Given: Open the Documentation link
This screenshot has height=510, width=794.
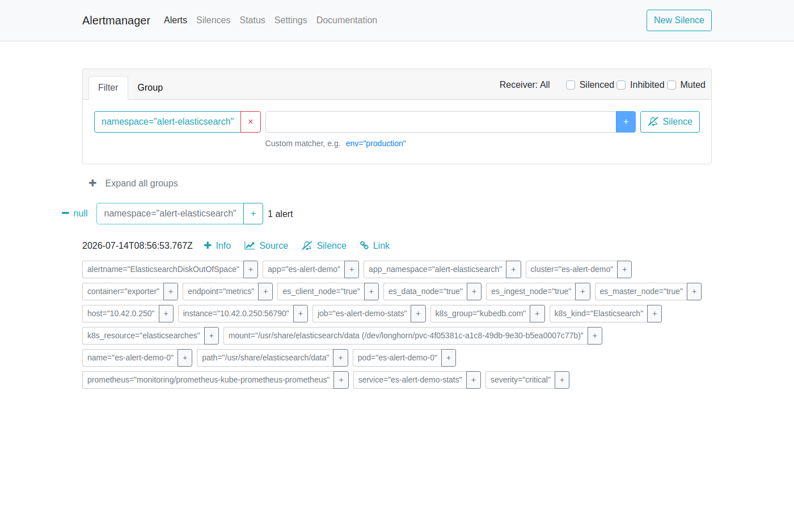Looking at the screenshot, I should click(347, 20).
